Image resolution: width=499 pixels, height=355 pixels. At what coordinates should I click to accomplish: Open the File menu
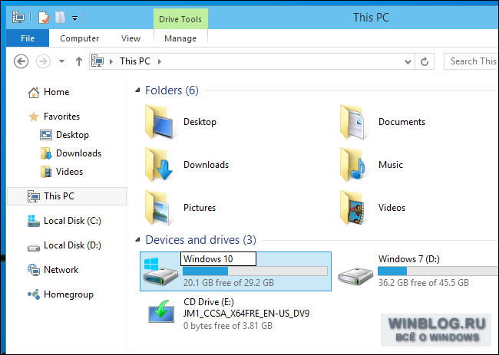pos(28,38)
